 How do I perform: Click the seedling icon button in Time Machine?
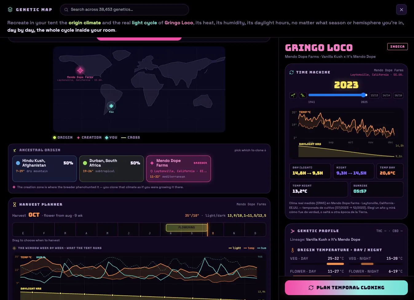(x=293, y=95)
